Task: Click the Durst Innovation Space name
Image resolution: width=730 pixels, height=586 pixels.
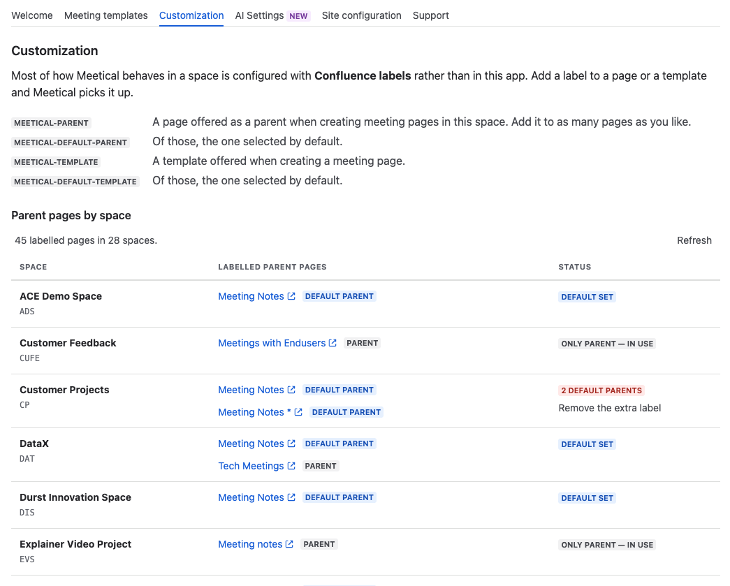Action: tap(75, 497)
